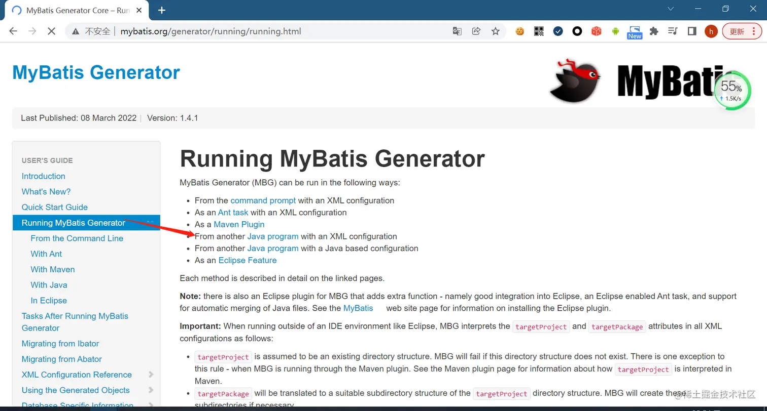Click the MyBatis bird logo
This screenshot has height=411, width=767.
(x=575, y=80)
